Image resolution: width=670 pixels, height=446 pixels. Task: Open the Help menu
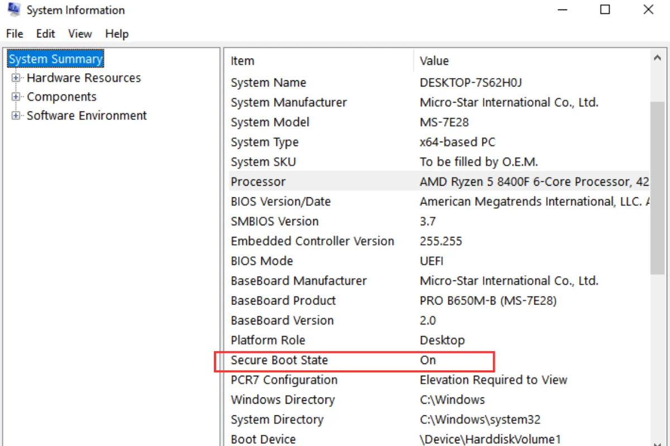117,34
